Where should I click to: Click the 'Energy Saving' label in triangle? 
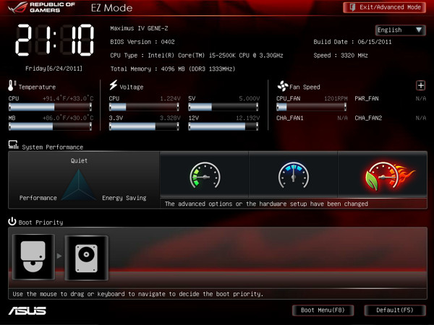[x=124, y=198]
